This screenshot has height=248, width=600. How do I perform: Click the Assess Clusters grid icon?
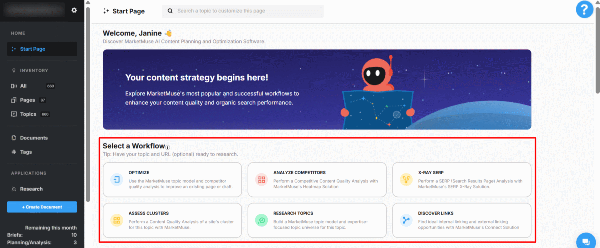[117, 220]
